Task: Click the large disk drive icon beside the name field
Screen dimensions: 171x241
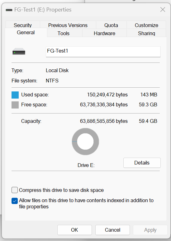Action: 19,52
